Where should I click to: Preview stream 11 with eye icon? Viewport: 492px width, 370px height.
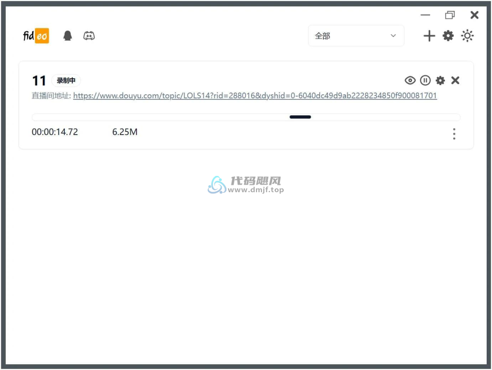(x=410, y=80)
